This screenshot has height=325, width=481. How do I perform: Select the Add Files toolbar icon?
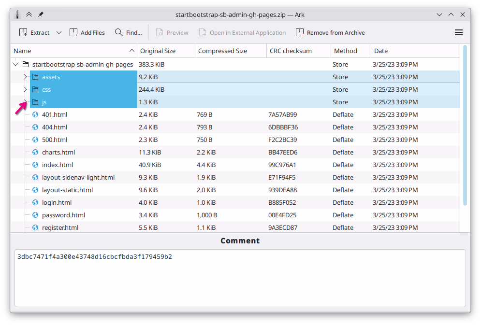[x=73, y=32]
